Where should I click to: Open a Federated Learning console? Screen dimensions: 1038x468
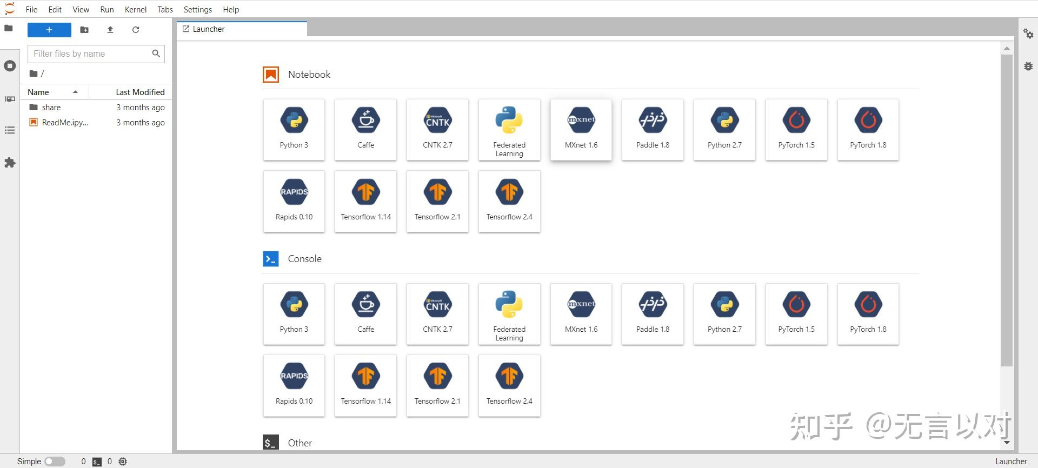tap(509, 314)
